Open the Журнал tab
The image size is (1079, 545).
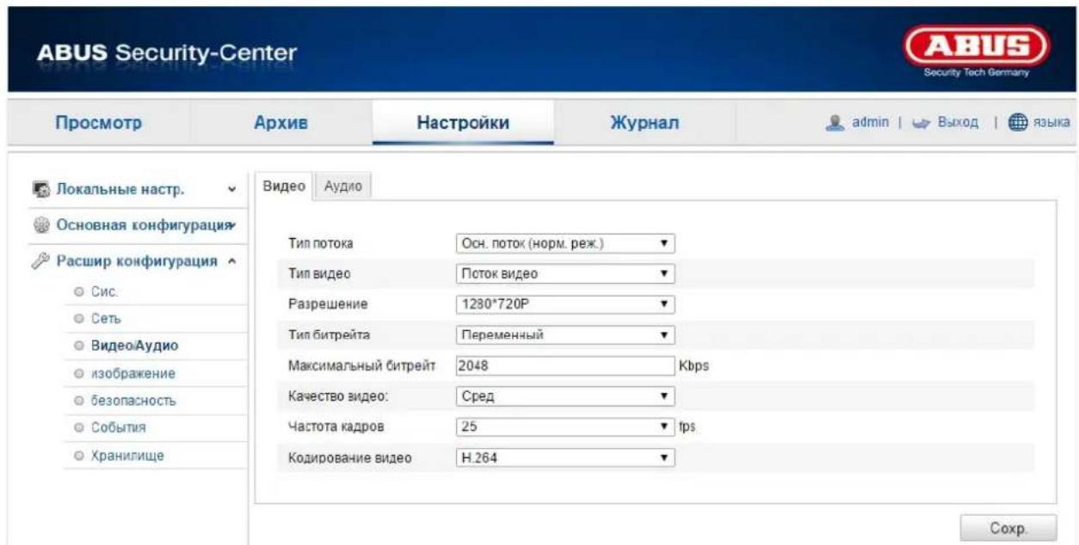[644, 123]
